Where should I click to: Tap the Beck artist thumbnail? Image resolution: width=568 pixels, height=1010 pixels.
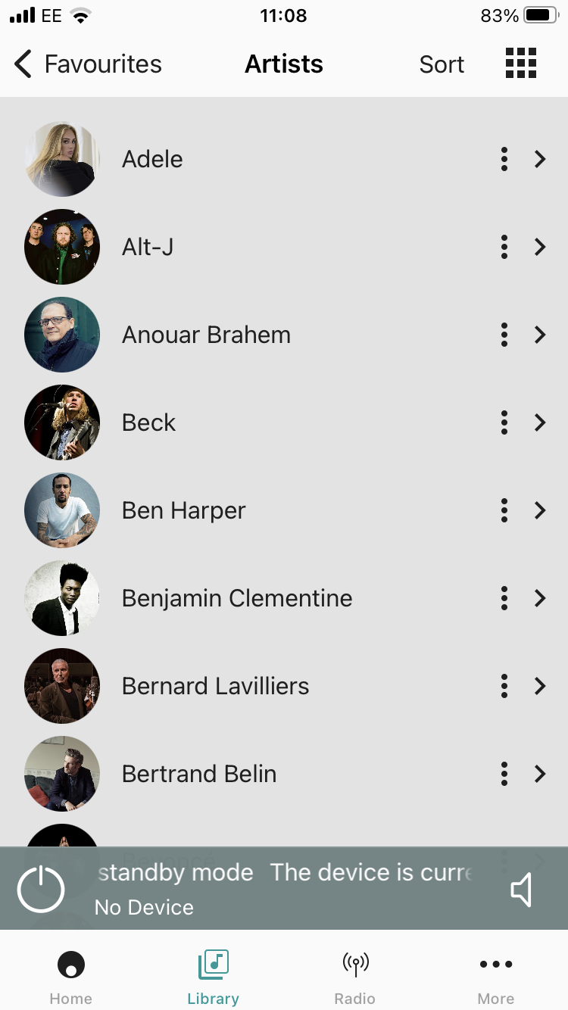click(x=62, y=422)
